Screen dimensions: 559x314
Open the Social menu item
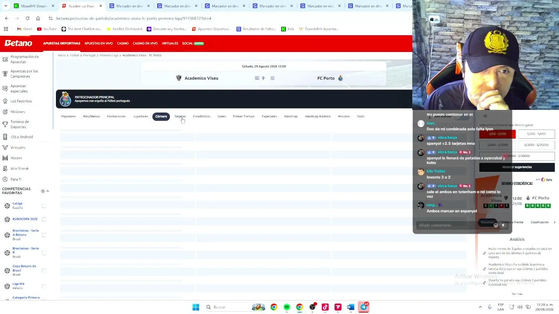pyautogui.click(x=193, y=43)
